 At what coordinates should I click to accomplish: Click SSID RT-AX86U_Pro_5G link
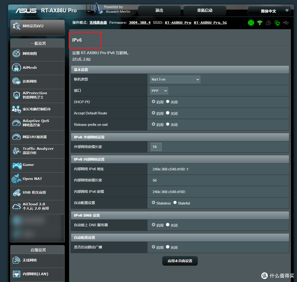(x=210, y=23)
